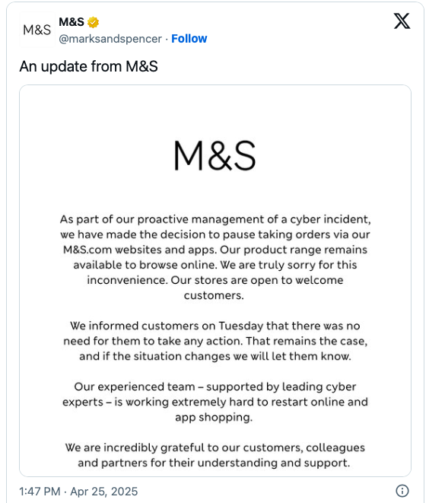Click the standalone word 'customers.' in the statement
429x503 pixels.
(214, 295)
